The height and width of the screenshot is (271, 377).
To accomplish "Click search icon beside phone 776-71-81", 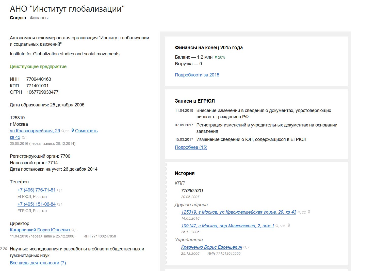I will click(x=58, y=190).
